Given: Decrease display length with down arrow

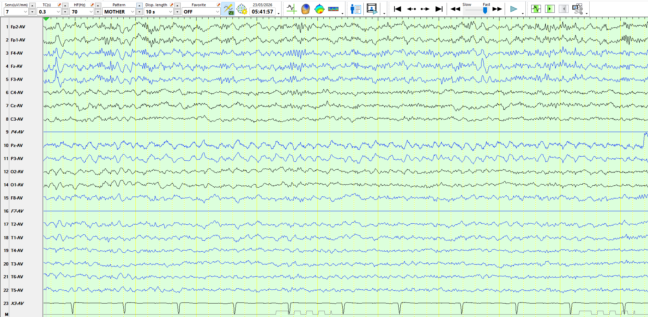Looking at the screenshot, I should coord(178,12).
